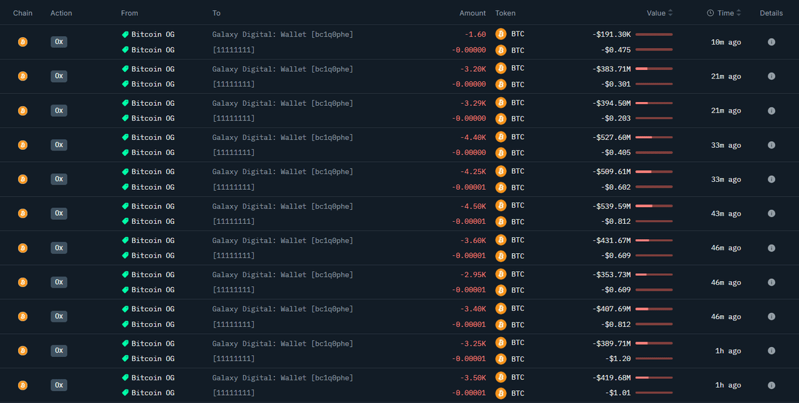The height and width of the screenshot is (403, 799).
Task: Open details info icon for 10m ago transaction
Action: [x=771, y=42]
